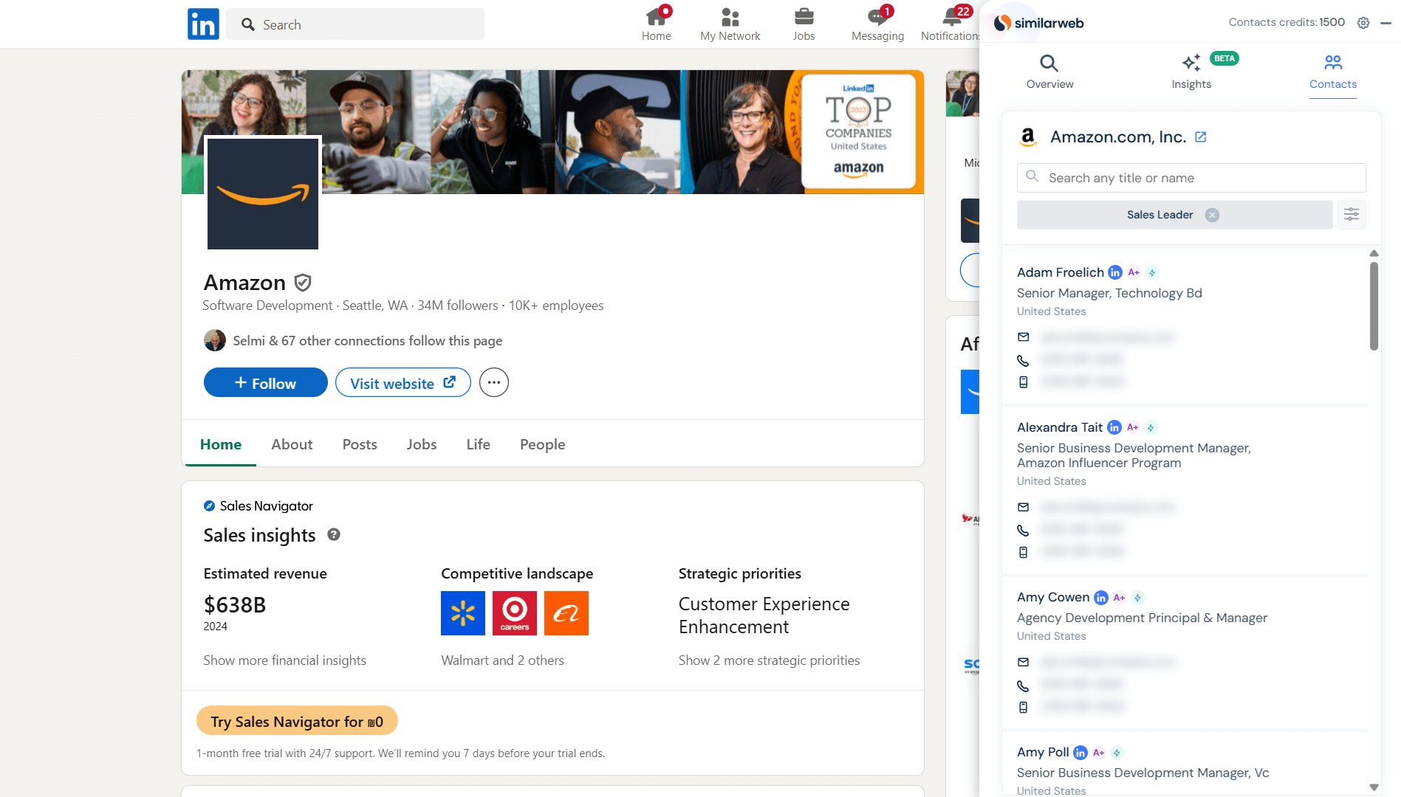Select contact name Adam Froelich
1401x797 pixels.
pyautogui.click(x=1061, y=272)
